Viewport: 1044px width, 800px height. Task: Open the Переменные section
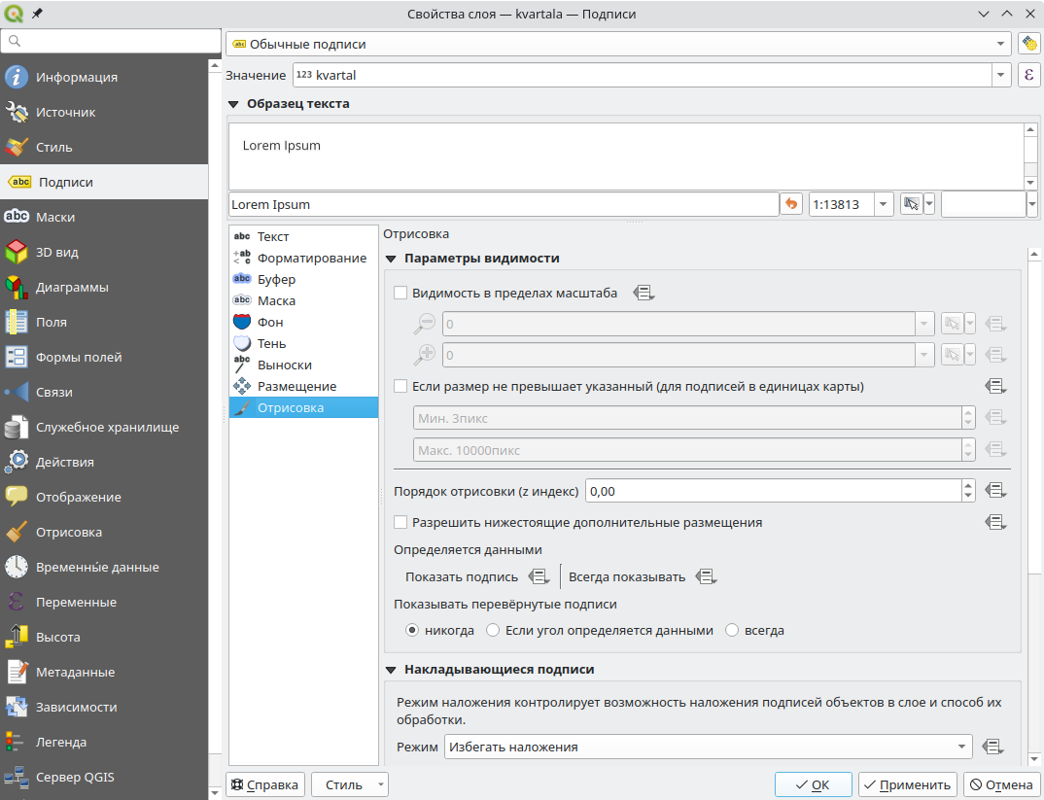(x=104, y=603)
